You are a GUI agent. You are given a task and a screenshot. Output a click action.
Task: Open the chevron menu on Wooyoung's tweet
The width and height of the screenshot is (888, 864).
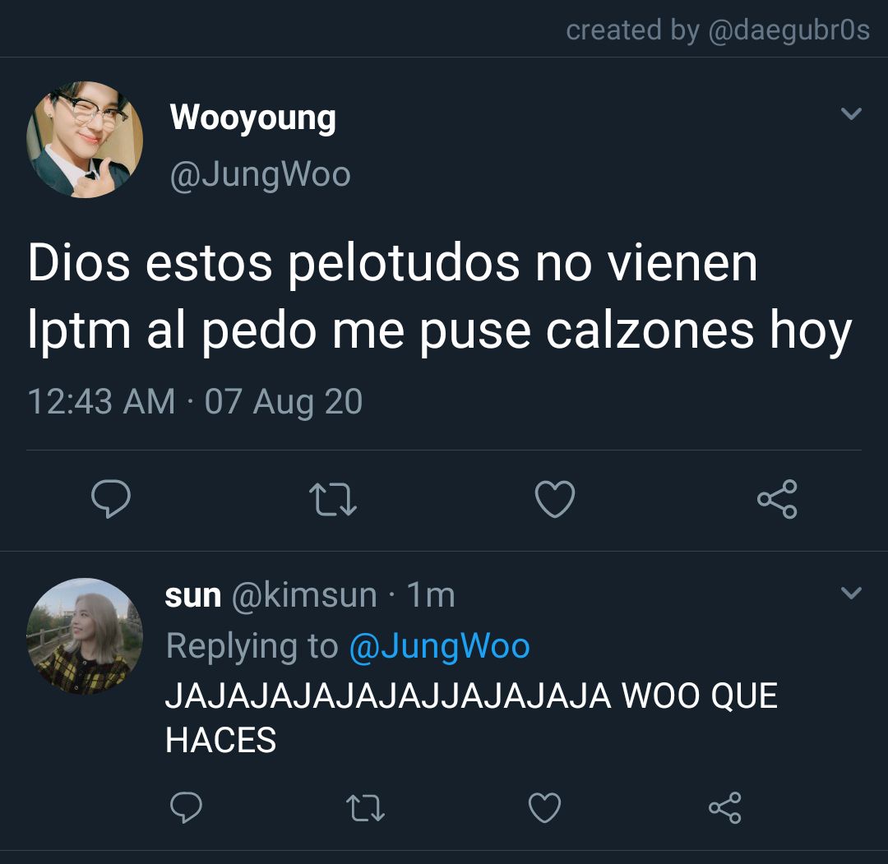851,113
